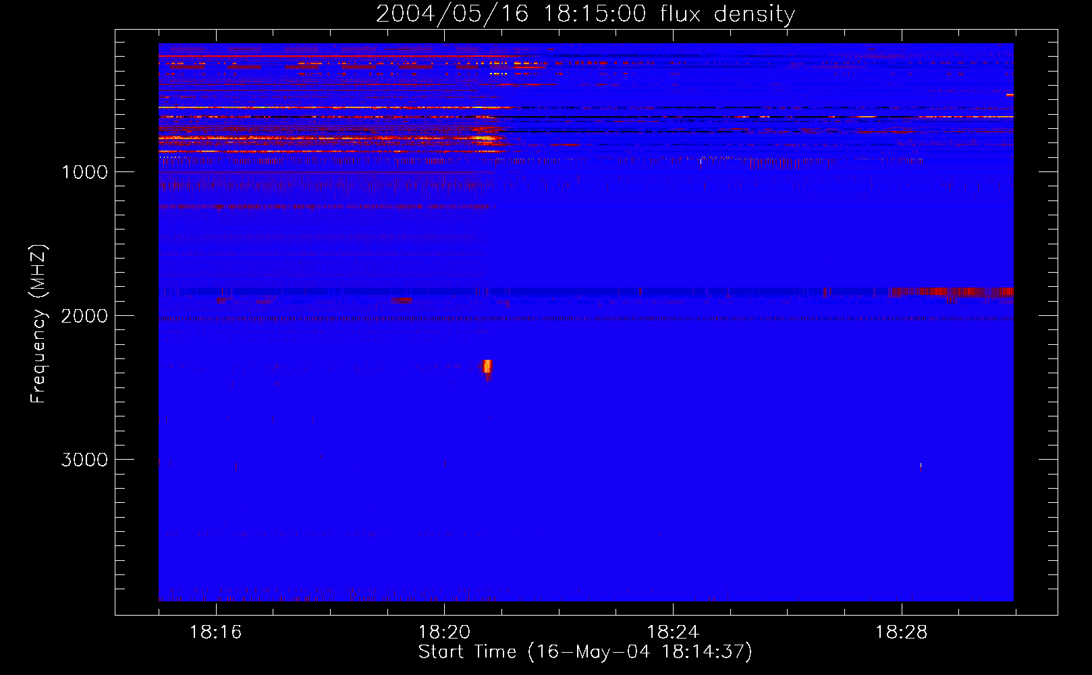This screenshot has width=1092, height=675.
Task: Click the 'Frequency (MHZ)' axis label
Action: click(38, 324)
